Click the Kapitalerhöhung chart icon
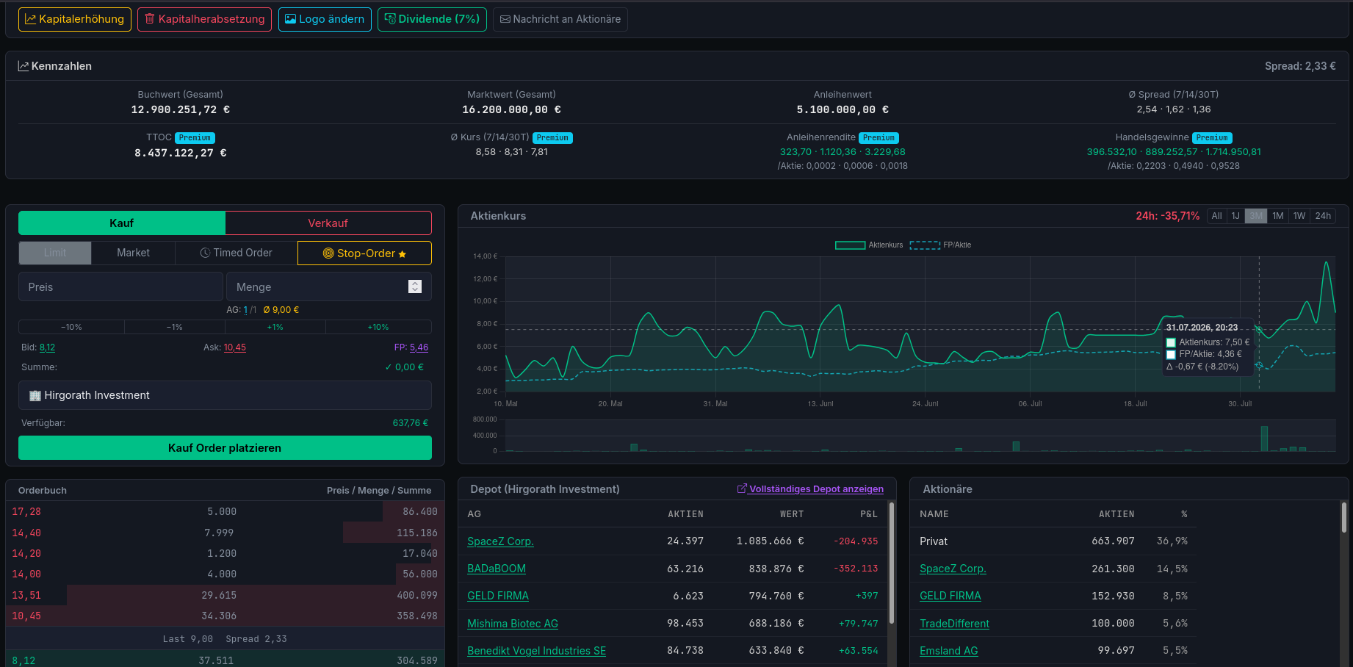Screen dimensions: 1353x667 click(x=31, y=19)
